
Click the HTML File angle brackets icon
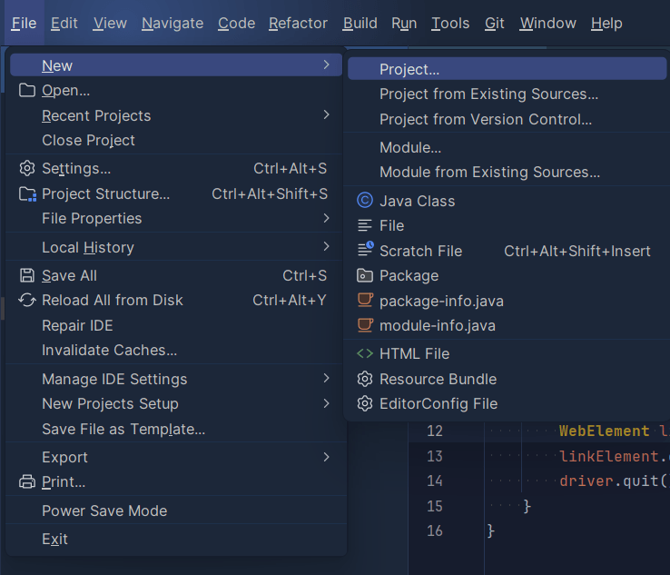[x=365, y=353]
